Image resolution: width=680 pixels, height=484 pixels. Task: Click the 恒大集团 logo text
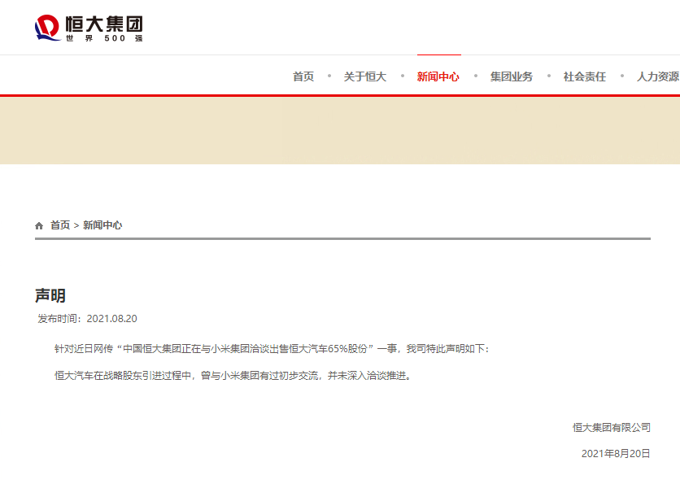(104, 24)
